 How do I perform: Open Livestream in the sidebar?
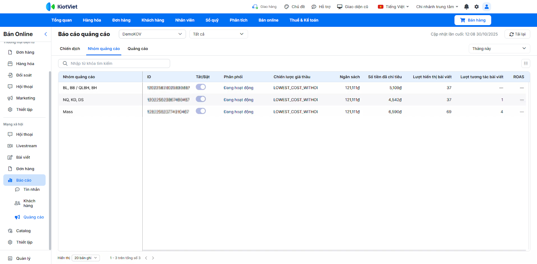(x=26, y=146)
